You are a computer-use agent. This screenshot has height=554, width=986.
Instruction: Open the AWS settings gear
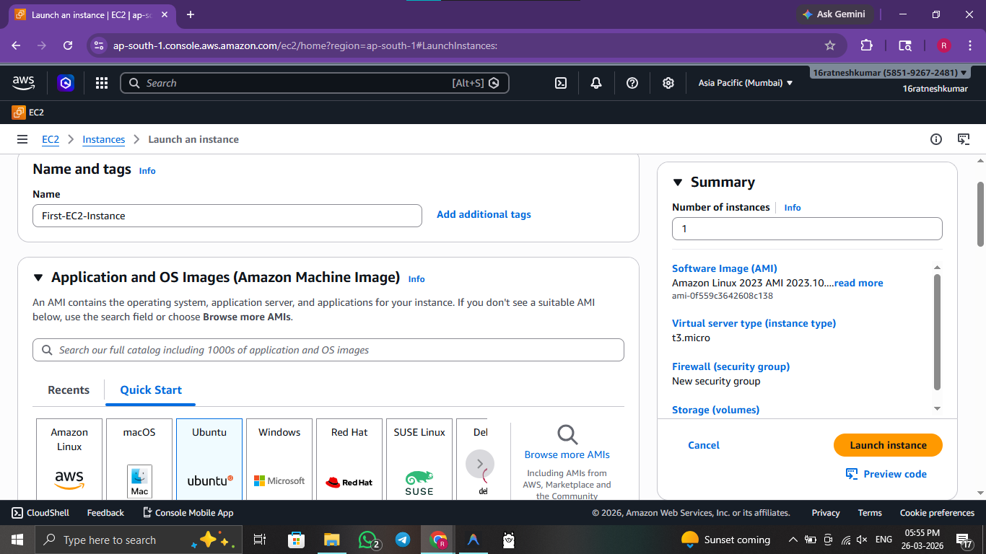click(668, 83)
